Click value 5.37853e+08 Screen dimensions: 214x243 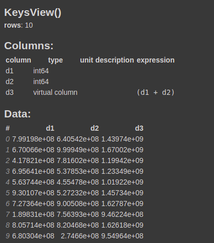tap(78, 171)
